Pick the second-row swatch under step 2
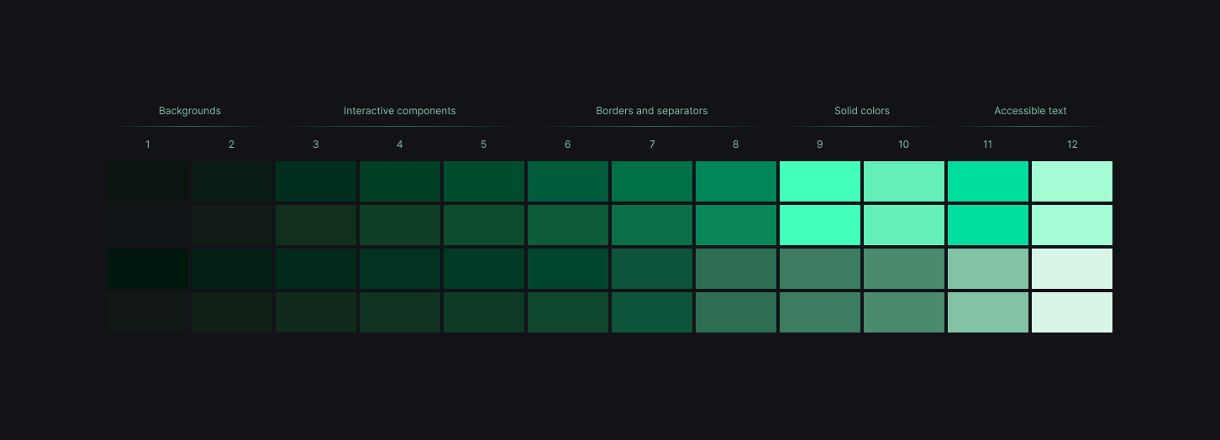The image size is (1220, 440). 232,225
